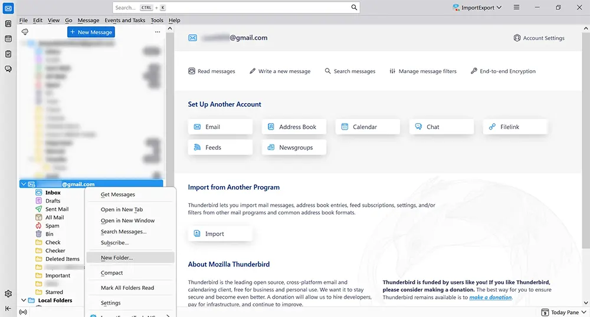Click the Read messages icon
The image size is (590, 317).
[x=192, y=71]
